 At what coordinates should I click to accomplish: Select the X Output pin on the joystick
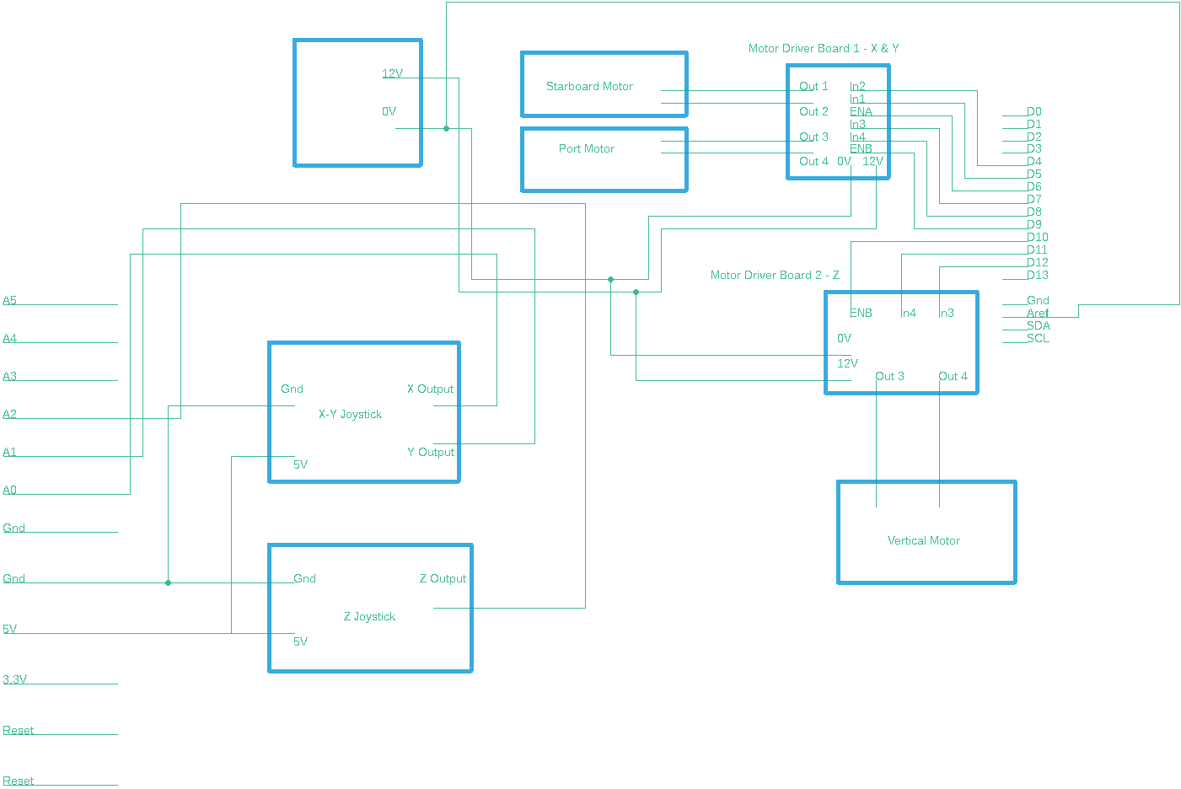(430, 389)
